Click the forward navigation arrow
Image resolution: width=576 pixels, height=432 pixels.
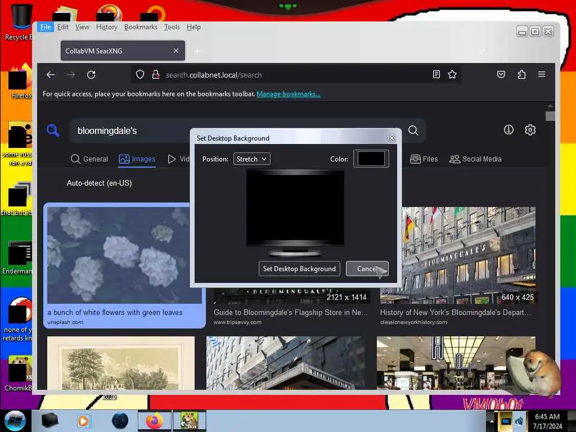(71, 75)
